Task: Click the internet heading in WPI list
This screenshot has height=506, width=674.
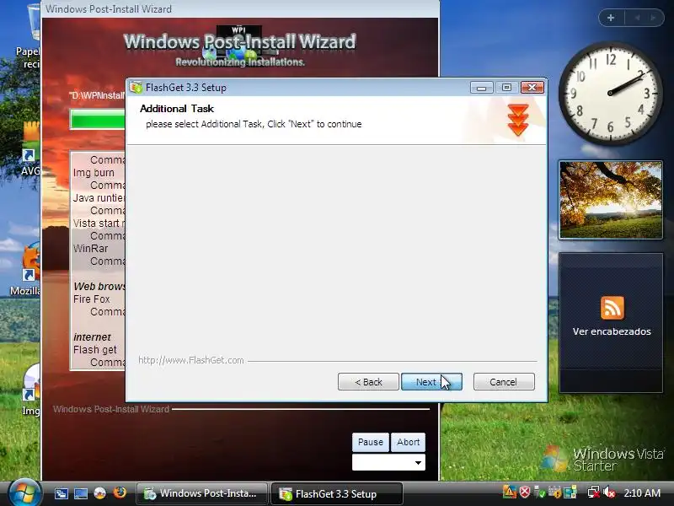Action: 92,336
